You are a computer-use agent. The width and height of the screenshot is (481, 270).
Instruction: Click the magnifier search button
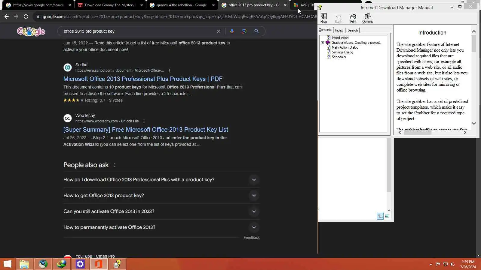pos(256,31)
